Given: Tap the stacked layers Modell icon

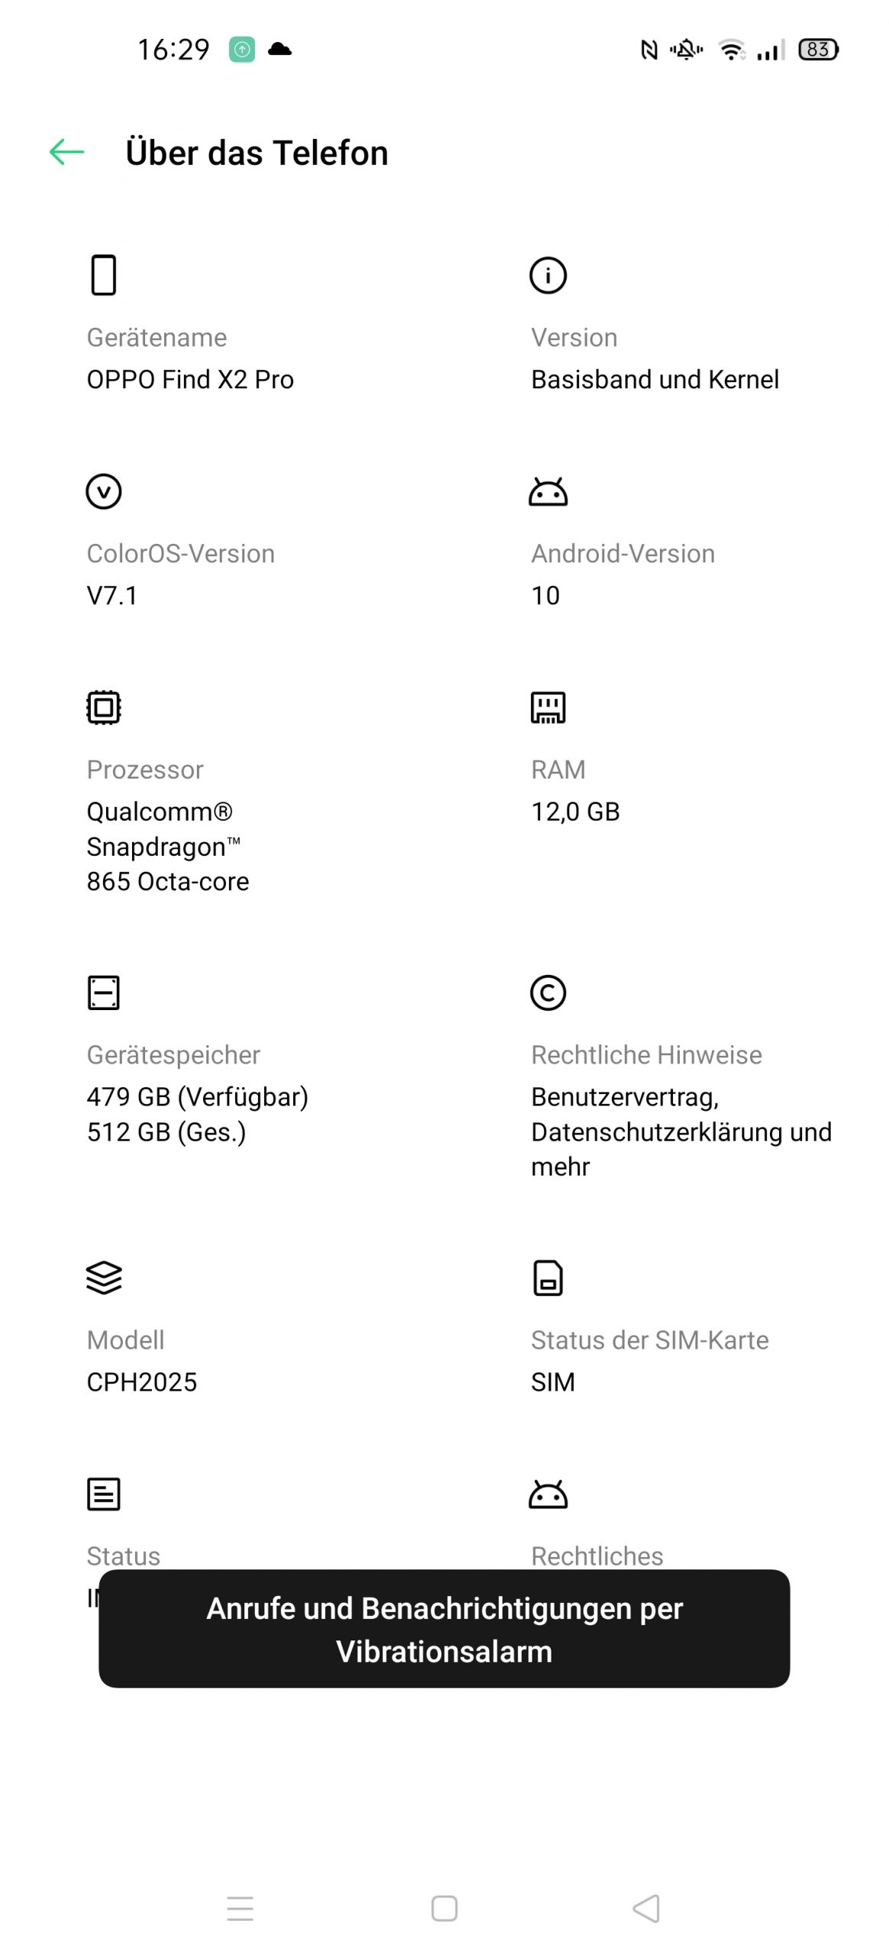Looking at the screenshot, I should tap(104, 1278).
